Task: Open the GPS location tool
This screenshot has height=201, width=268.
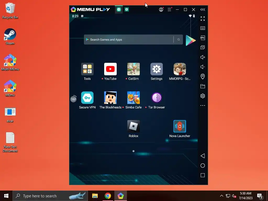Action: tap(203, 76)
